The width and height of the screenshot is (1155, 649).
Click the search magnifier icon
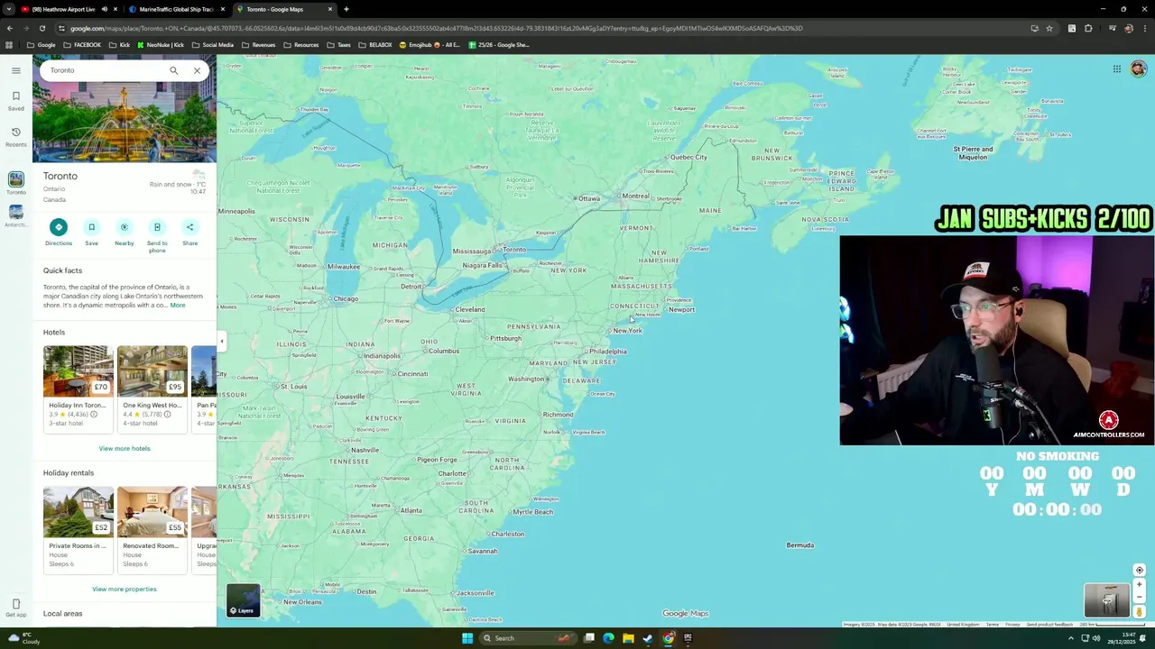pyautogui.click(x=173, y=70)
